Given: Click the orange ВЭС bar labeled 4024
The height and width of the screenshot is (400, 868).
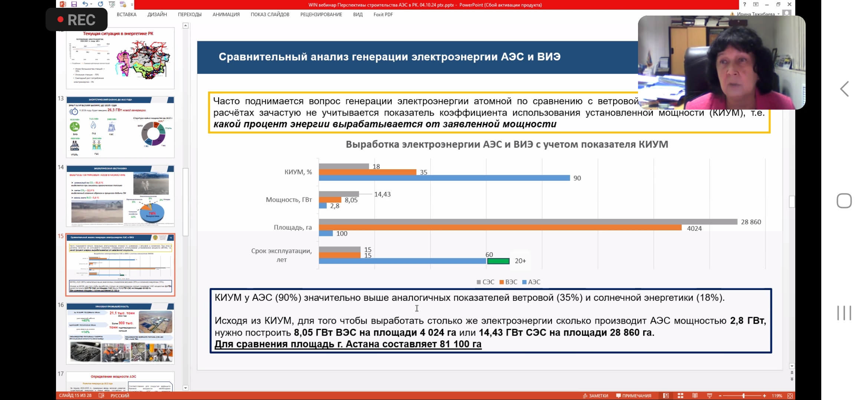Looking at the screenshot, I should [x=500, y=228].
